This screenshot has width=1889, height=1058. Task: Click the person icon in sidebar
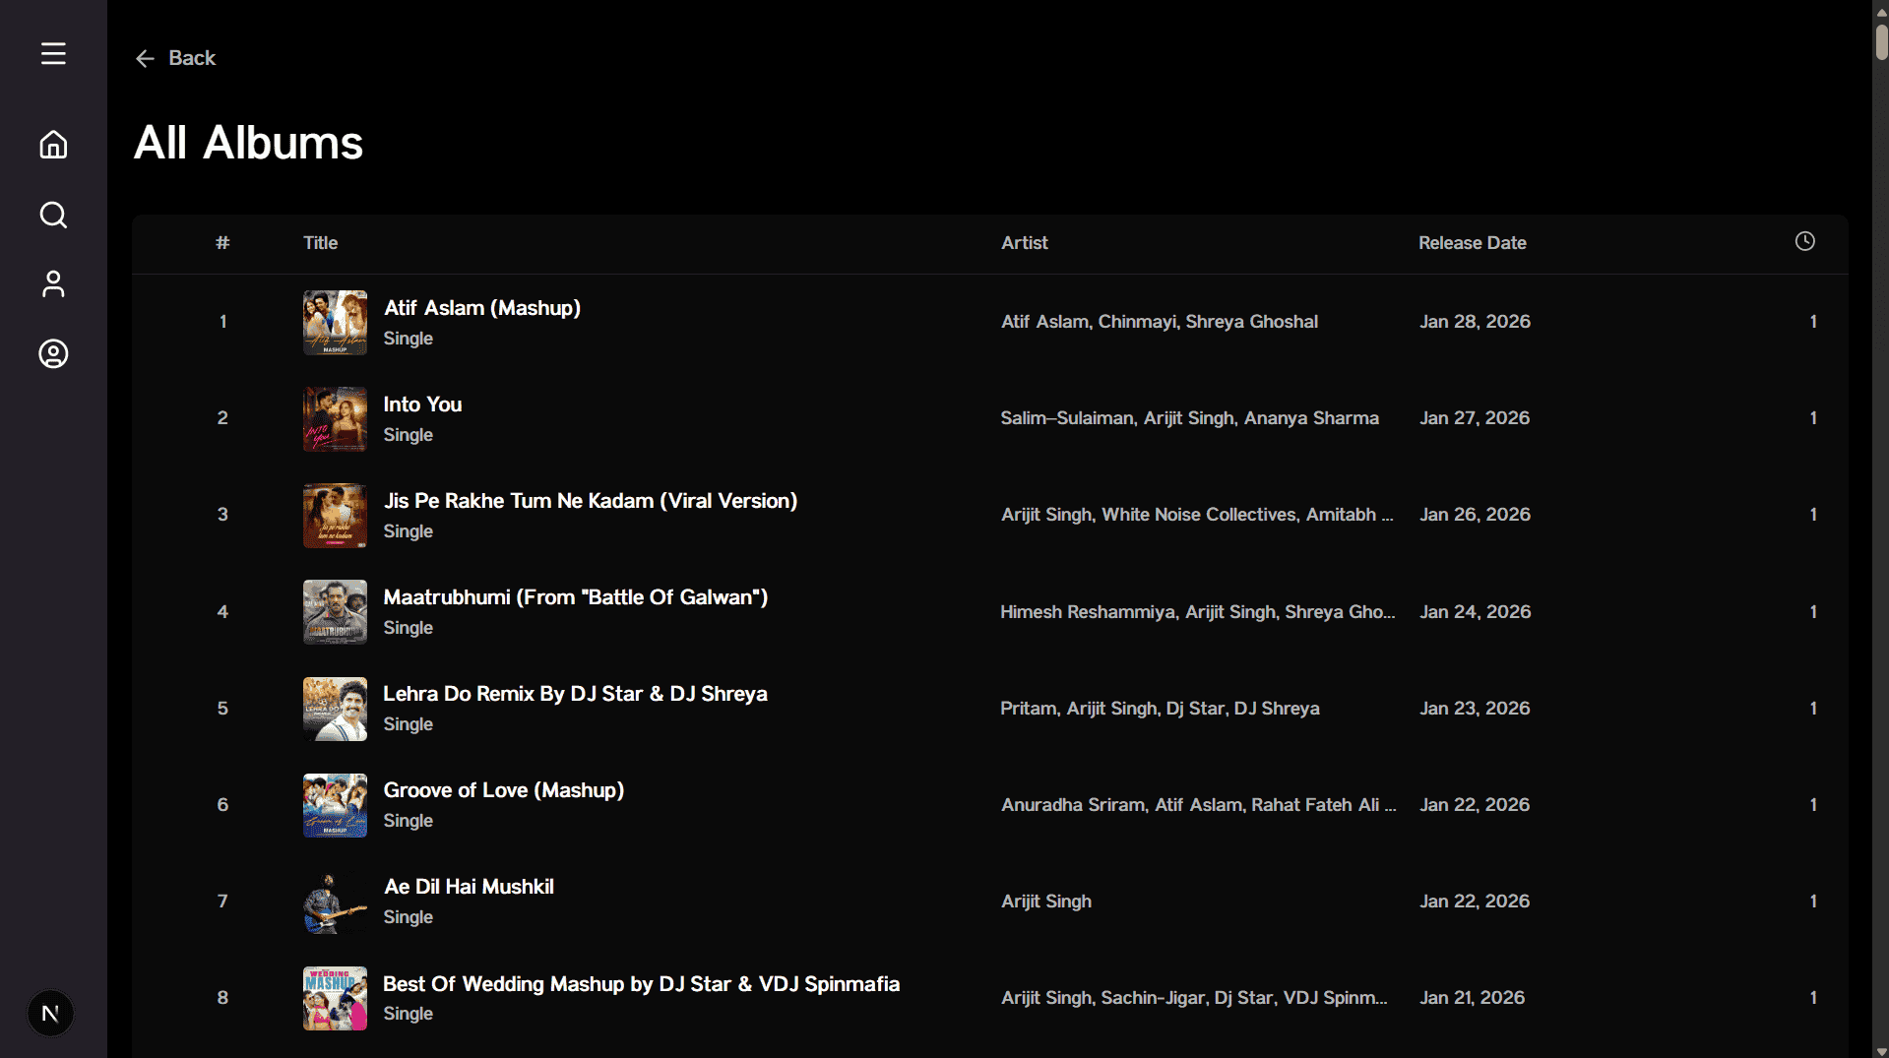coord(53,284)
